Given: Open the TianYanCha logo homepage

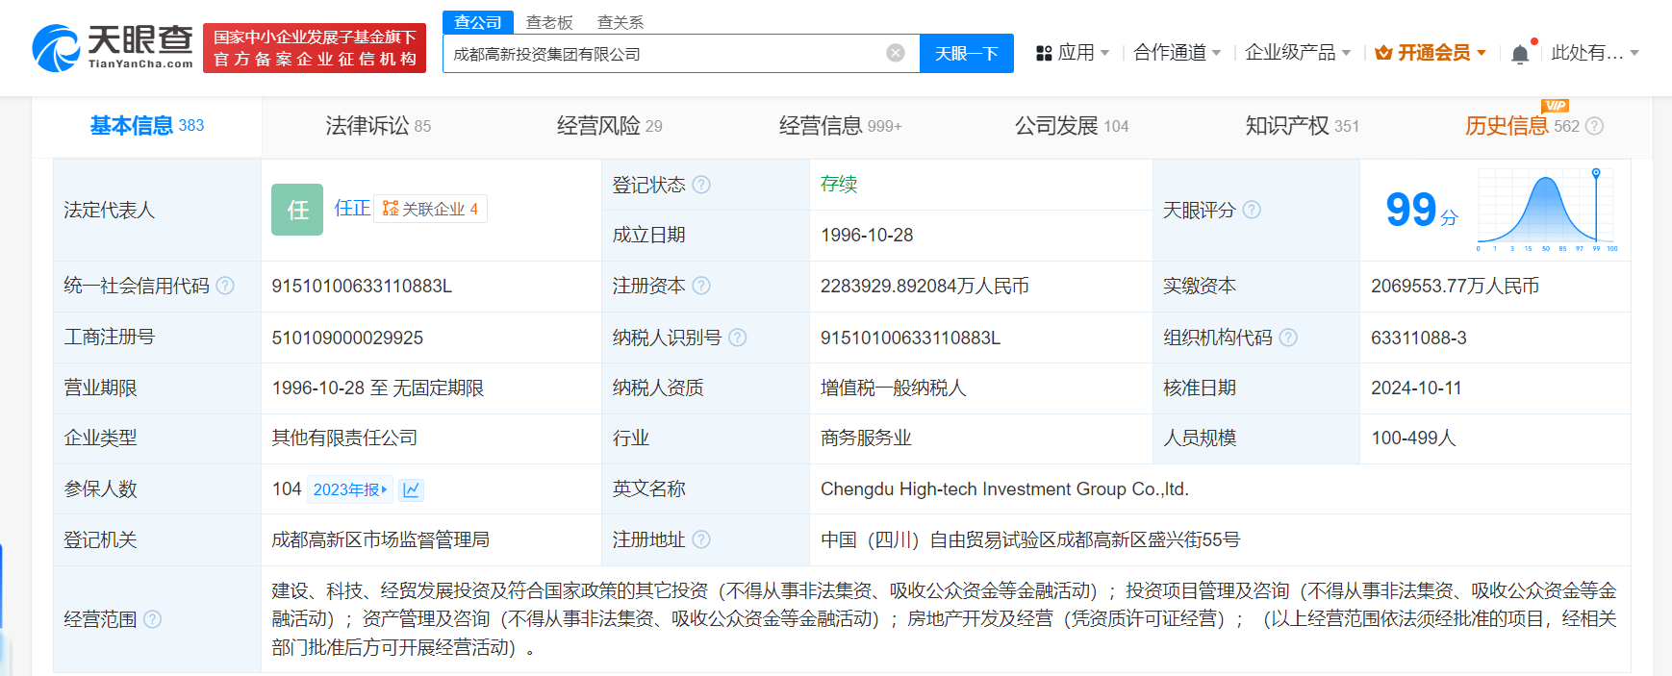Looking at the screenshot, I should [113, 48].
